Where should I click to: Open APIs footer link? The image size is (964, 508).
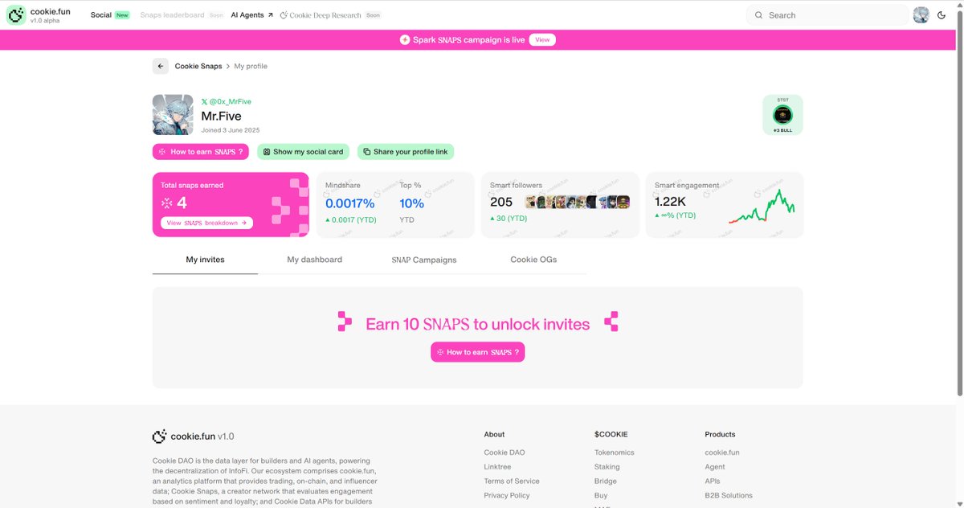pos(713,481)
